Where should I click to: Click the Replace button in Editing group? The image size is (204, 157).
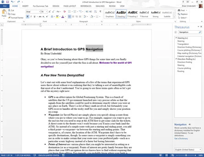click(x=183, y=14)
